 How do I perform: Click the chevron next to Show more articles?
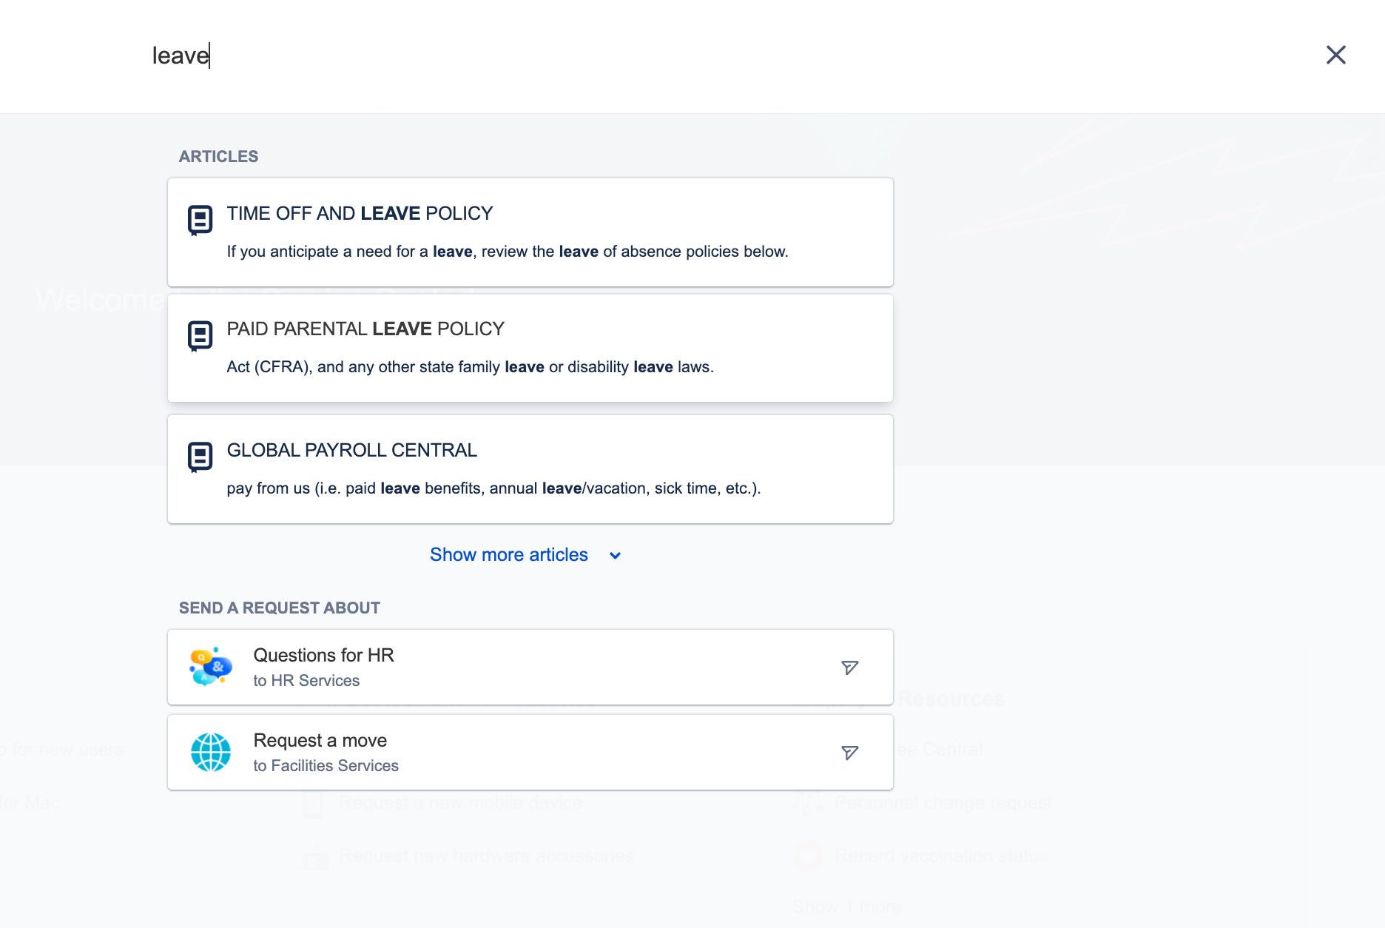coord(615,555)
